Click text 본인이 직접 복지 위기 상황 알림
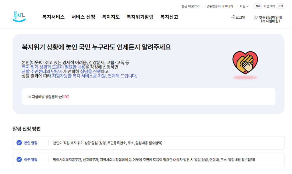 pos(75,143)
